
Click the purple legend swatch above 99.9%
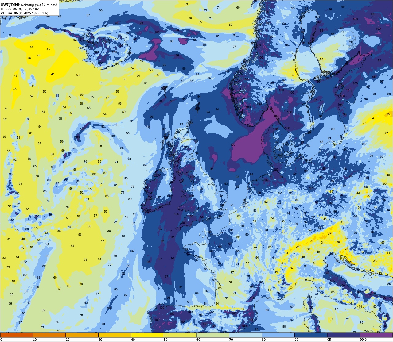pyautogui.click(x=376, y=335)
